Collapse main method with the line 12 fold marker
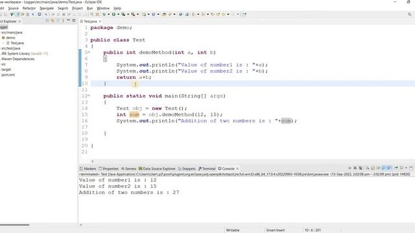Viewport: 415px width, 233px height. pos(89,96)
